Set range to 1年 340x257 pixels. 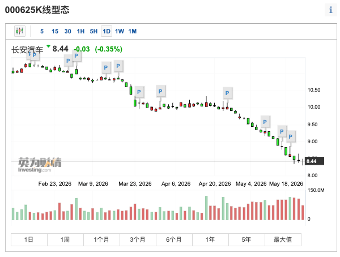(x=210, y=239)
